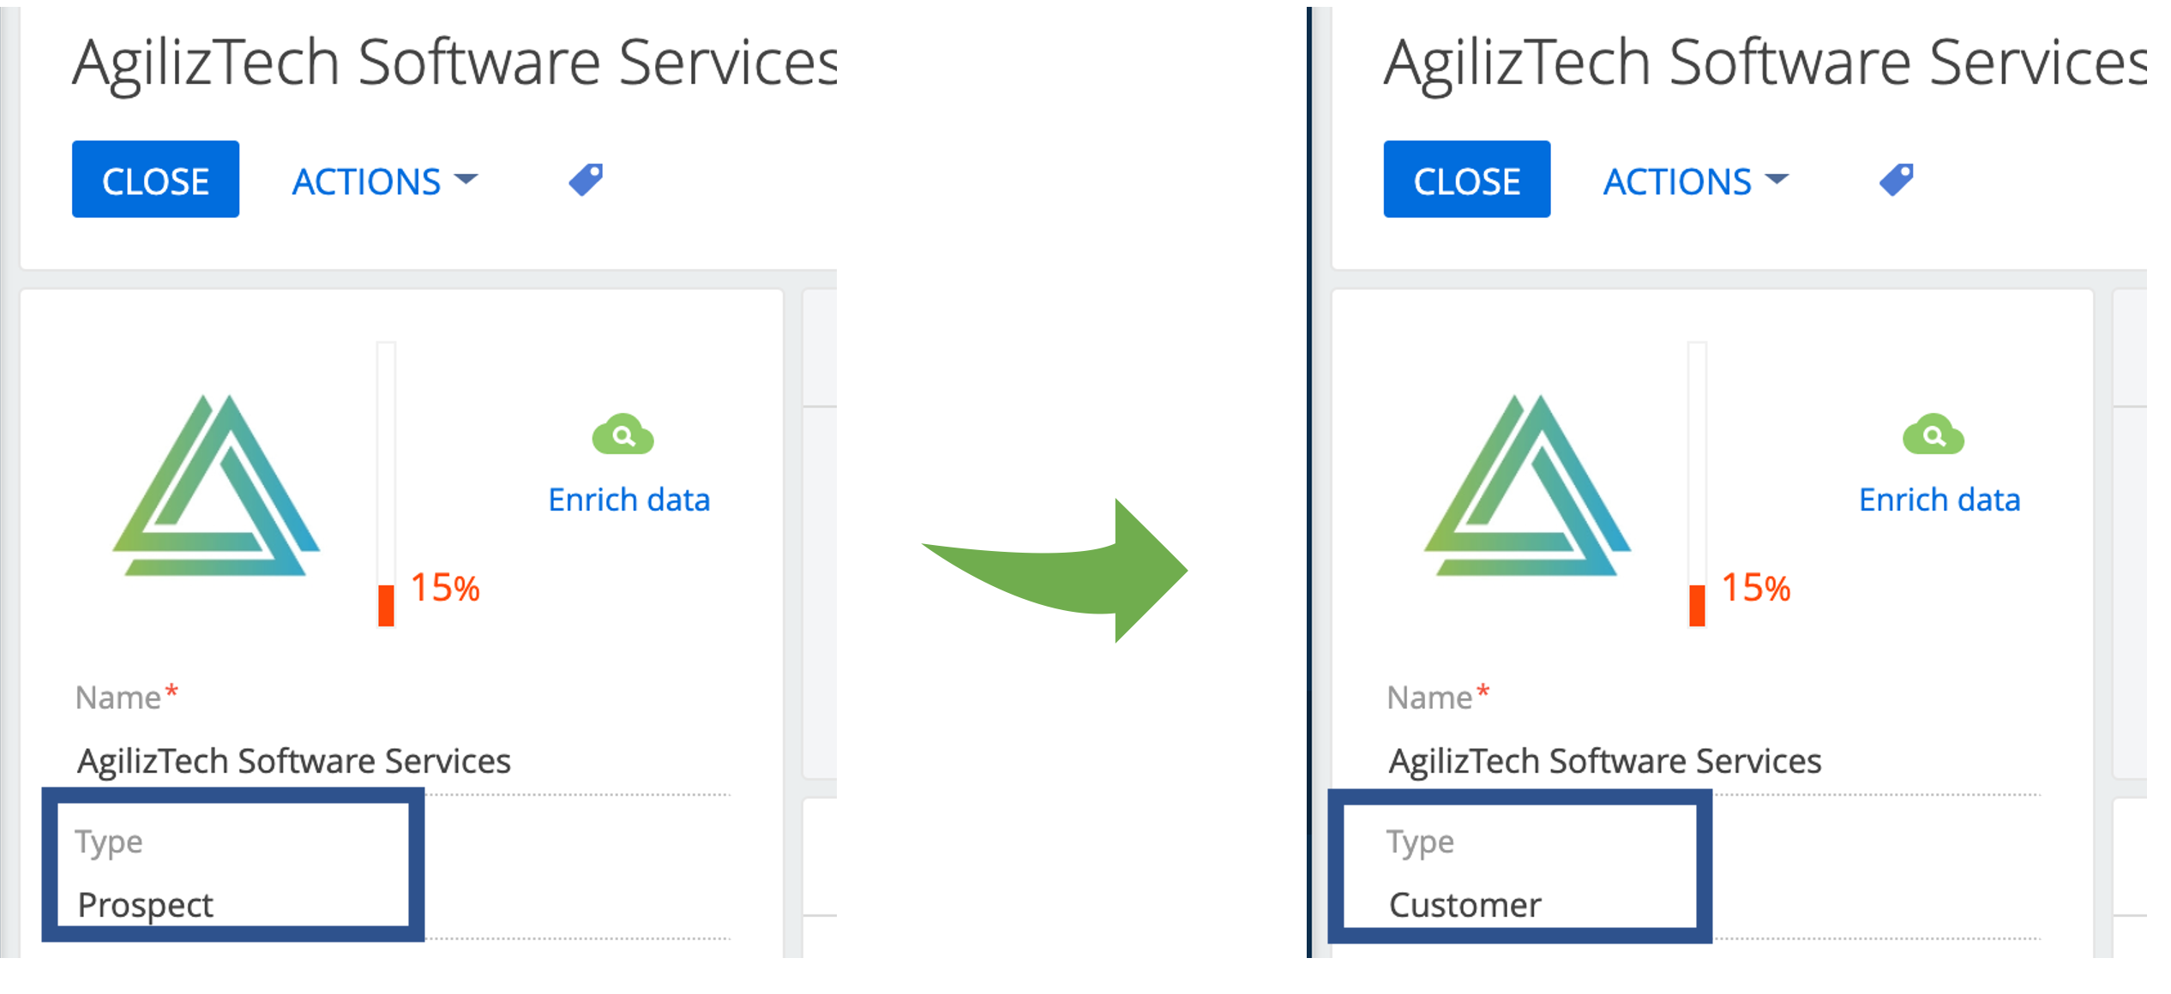This screenshot has height=994, width=2171.
Task: Click the right Enrich data link
Action: pyautogui.click(x=1939, y=500)
